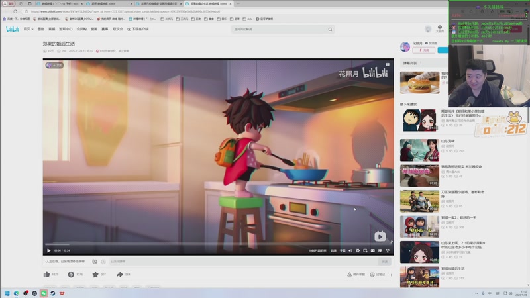Switch to the second browser tab

(x=109, y=4)
